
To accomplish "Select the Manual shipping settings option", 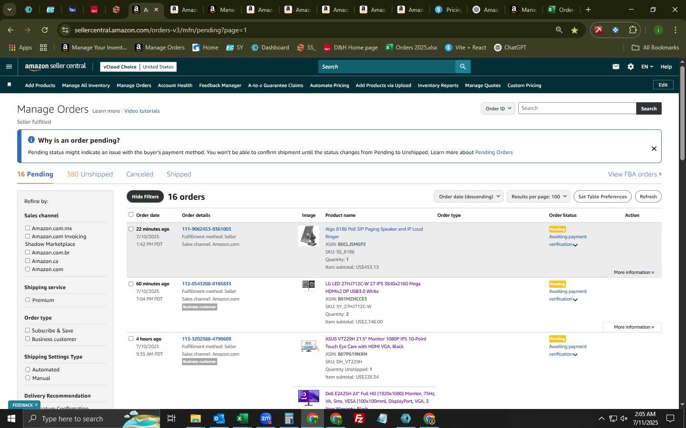I will [28, 378].
